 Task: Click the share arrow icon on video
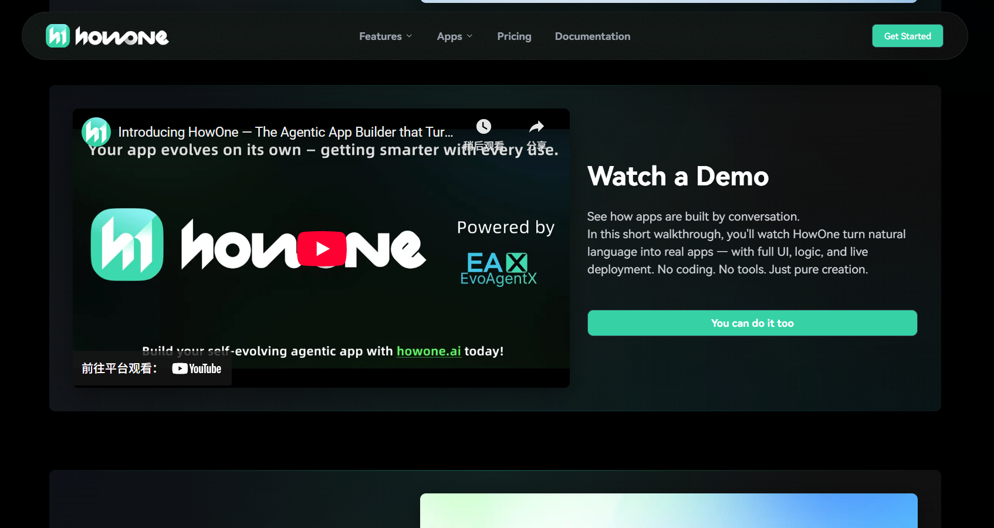click(x=536, y=127)
